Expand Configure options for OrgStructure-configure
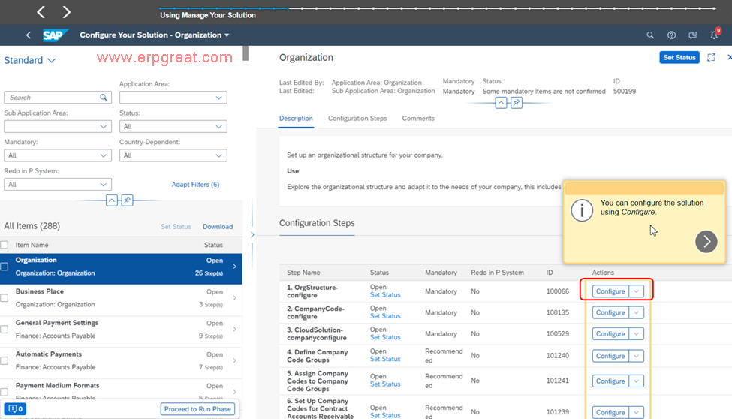The image size is (732, 419). [637, 291]
